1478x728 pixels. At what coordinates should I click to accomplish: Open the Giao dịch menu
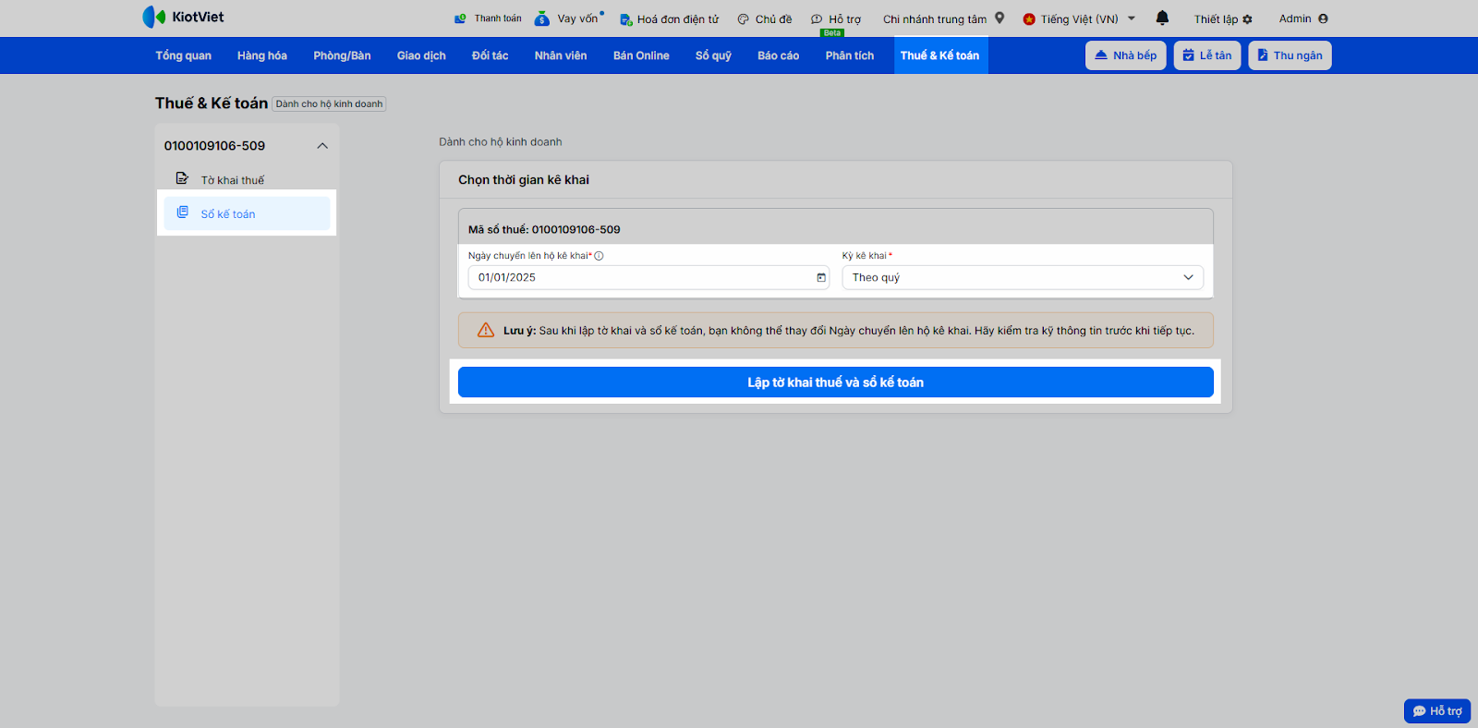pos(421,55)
